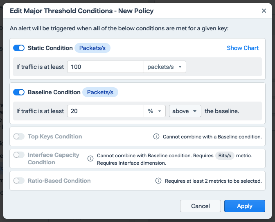Toggle the Top Keys Condition switch
The image size is (275, 222).
(x=19, y=136)
